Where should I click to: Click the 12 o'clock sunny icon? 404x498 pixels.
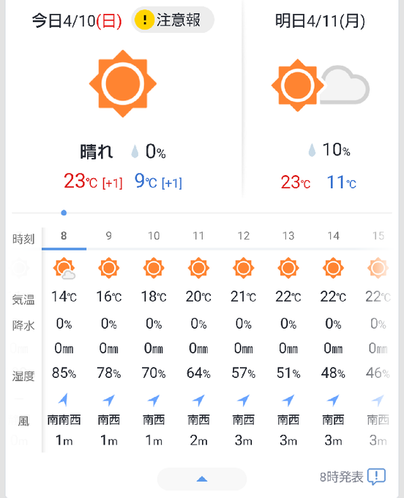coord(244,268)
